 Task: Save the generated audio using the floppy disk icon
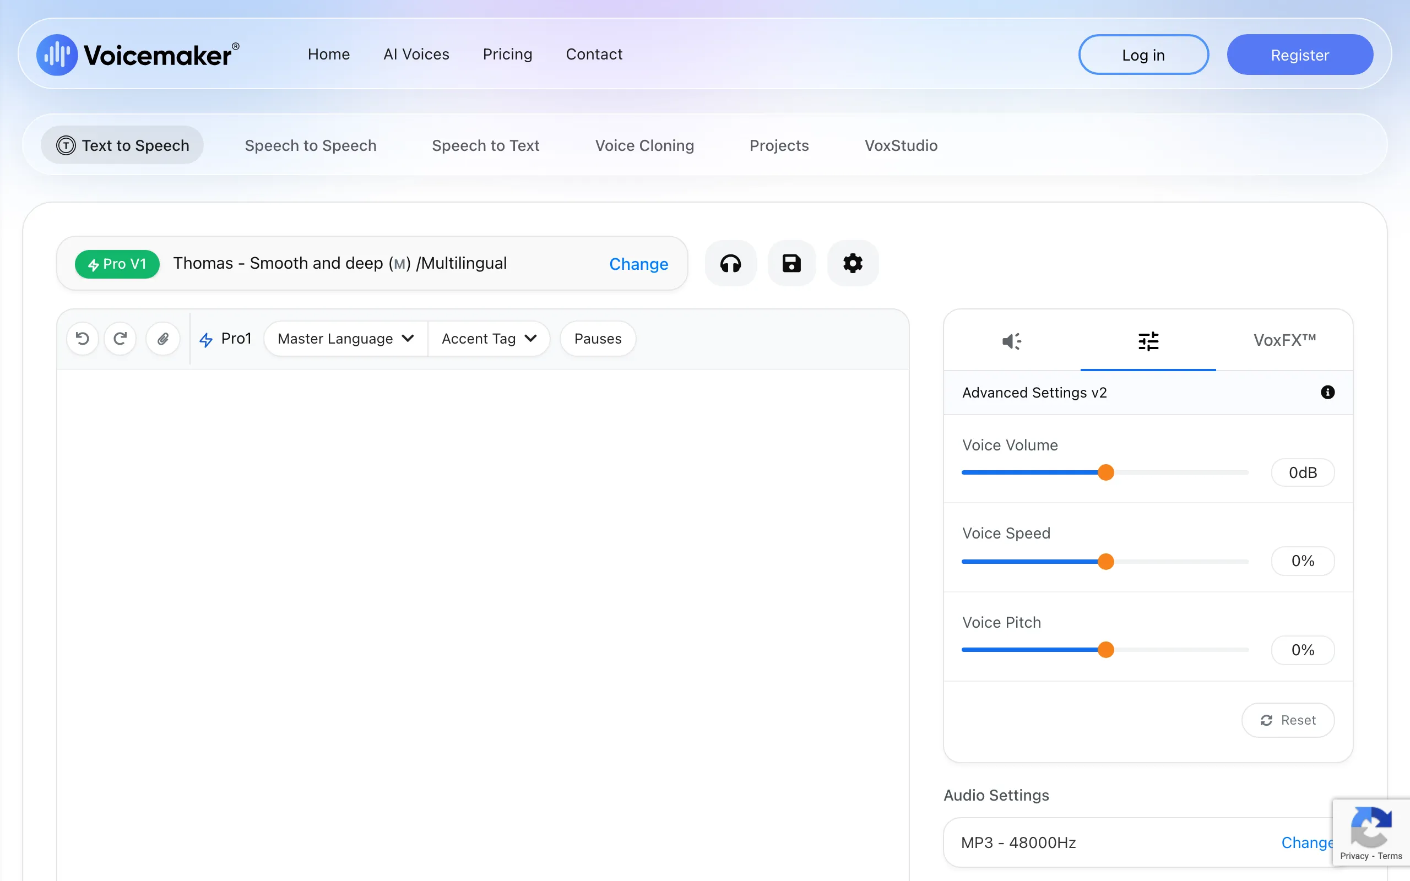click(x=791, y=263)
